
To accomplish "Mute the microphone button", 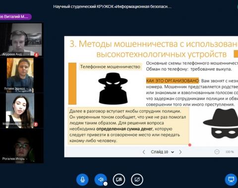I will coord(82,180).
